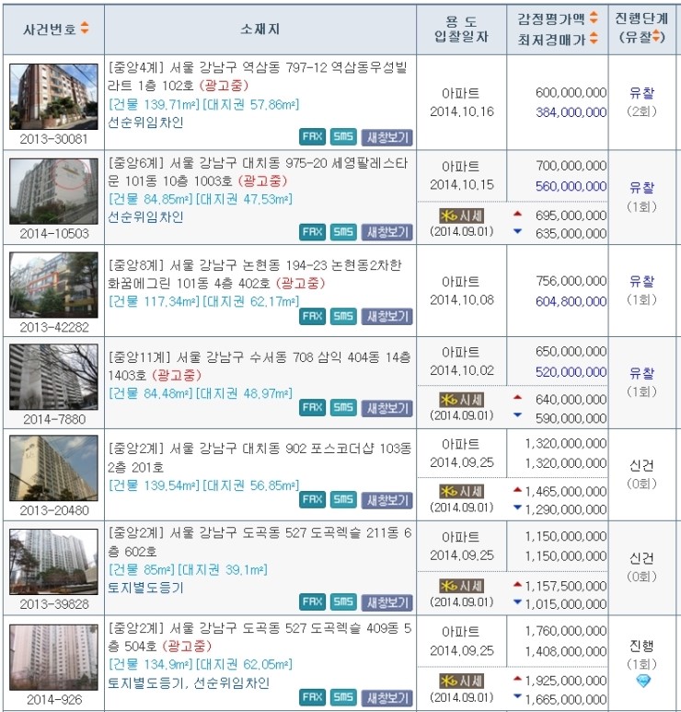Click case number 2014-7880
The width and height of the screenshot is (681, 712).
point(54,419)
